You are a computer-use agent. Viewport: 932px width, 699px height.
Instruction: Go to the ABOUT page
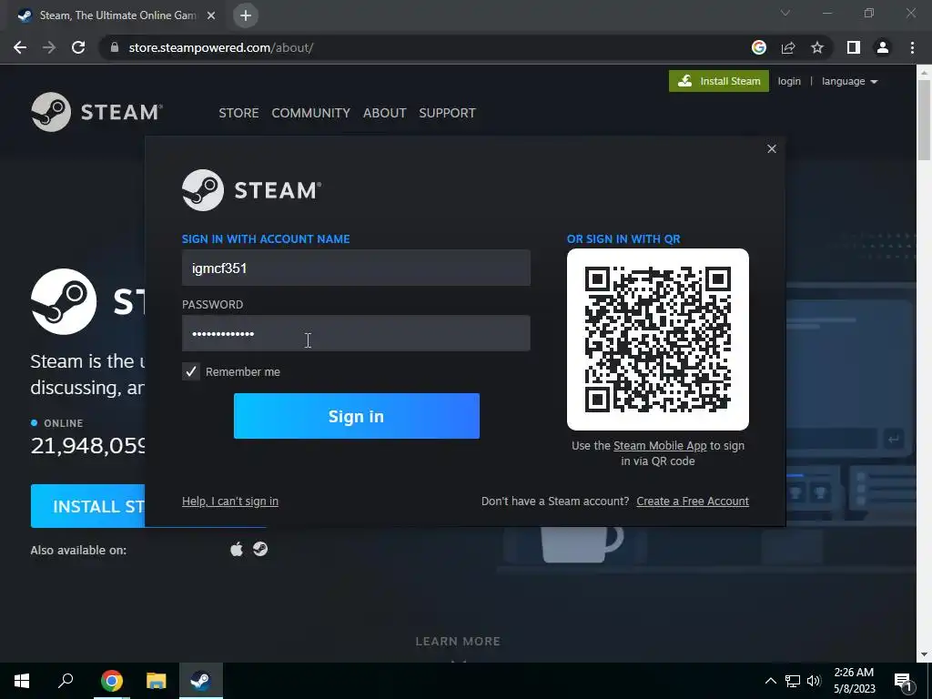click(385, 113)
